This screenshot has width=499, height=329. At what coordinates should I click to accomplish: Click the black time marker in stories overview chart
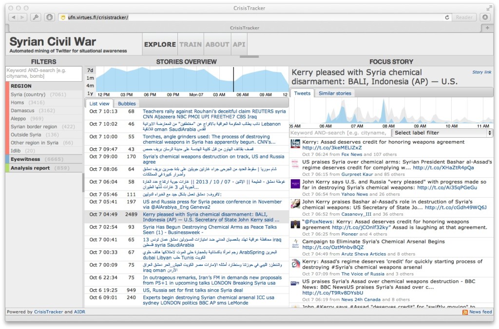[x=233, y=79]
